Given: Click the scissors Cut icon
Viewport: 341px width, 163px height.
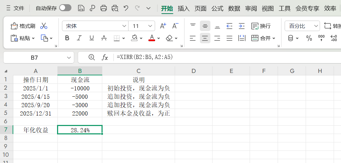Looking at the screenshot, I should pyautogui.click(x=44, y=26).
